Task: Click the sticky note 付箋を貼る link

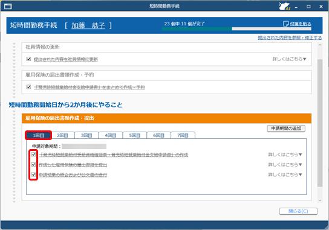Action: [297, 24]
